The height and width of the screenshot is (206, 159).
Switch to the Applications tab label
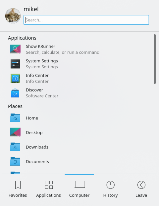click(48, 195)
